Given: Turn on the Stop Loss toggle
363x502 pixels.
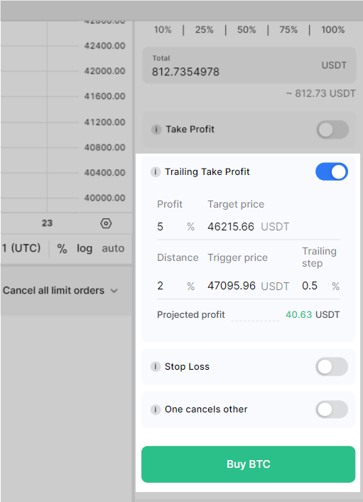Looking at the screenshot, I should point(332,367).
